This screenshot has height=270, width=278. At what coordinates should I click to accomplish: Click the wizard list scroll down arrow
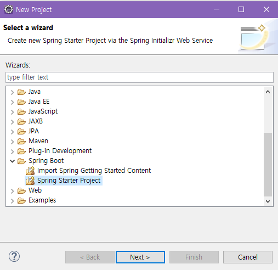pyautogui.click(x=268, y=201)
